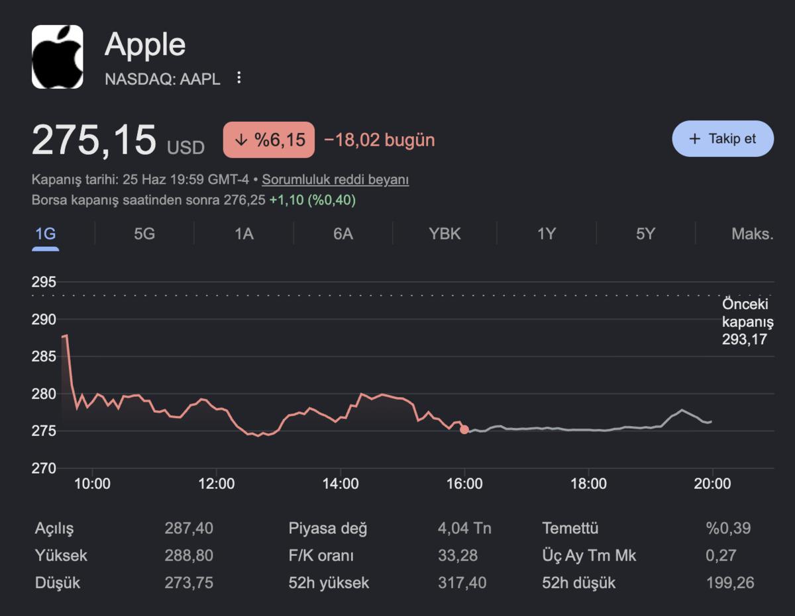Image resolution: width=795 pixels, height=616 pixels.
Task: Click the Kapanış tarihi timestamp text
Action: (140, 180)
